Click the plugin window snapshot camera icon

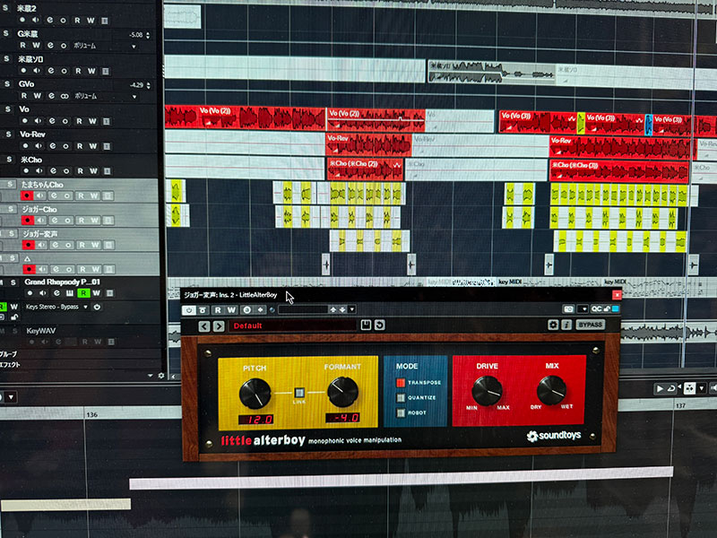tap(568, 309)
